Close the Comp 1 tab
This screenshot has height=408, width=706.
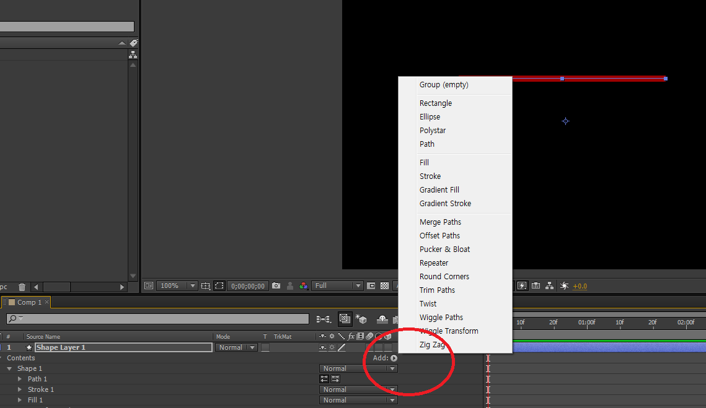[46, 302]
